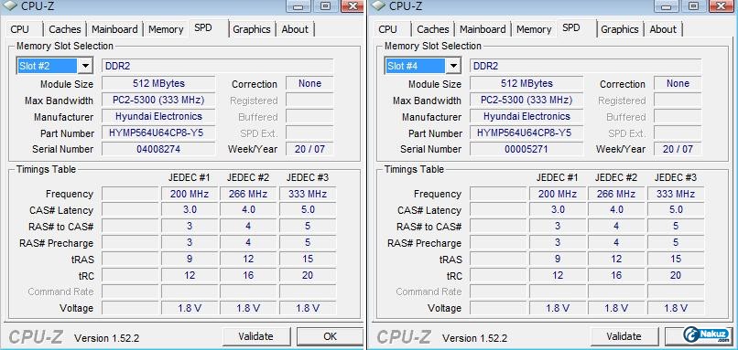Screen dimensions: 738x350
Task: Open the Slot #2 memory slot combo box
Action: (x=54, y=66)
